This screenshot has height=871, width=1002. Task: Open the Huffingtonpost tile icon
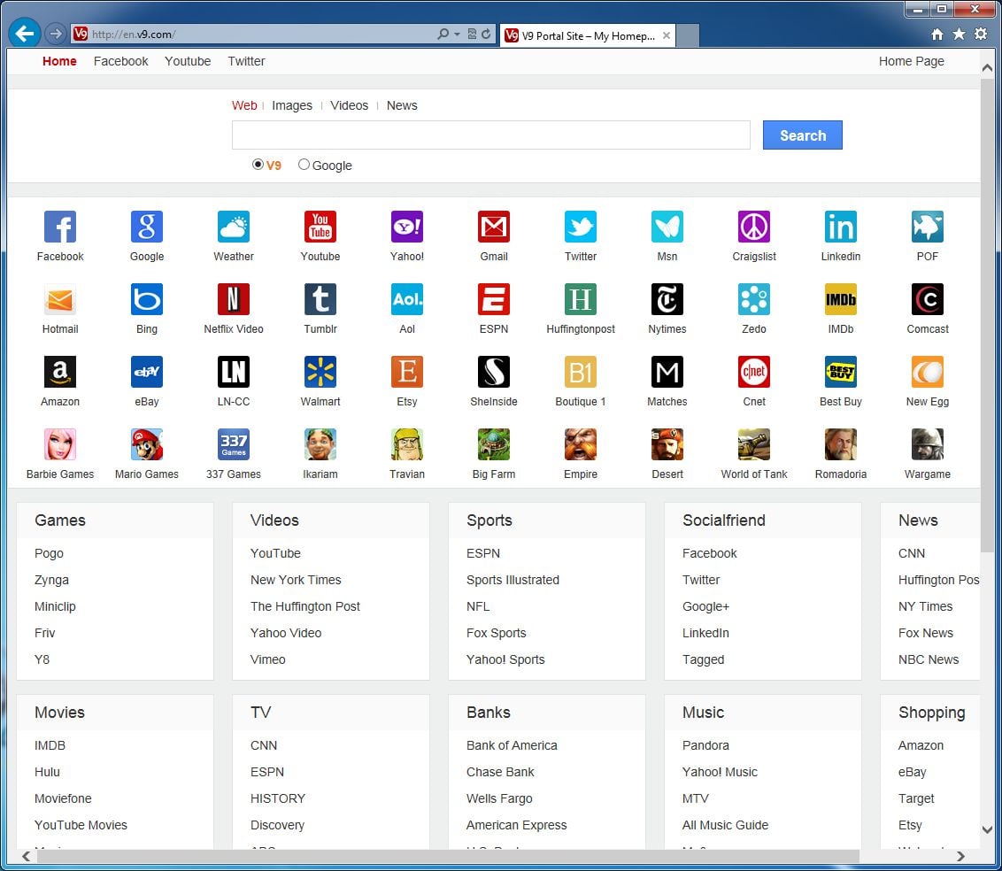pos(581,300)
